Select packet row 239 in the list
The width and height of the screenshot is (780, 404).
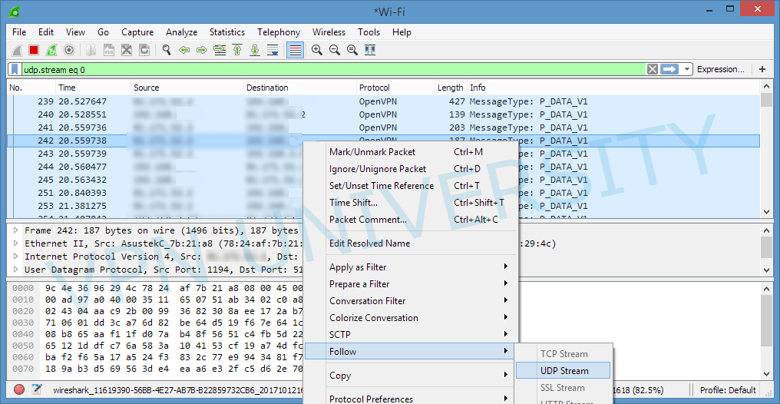point(383,101)
